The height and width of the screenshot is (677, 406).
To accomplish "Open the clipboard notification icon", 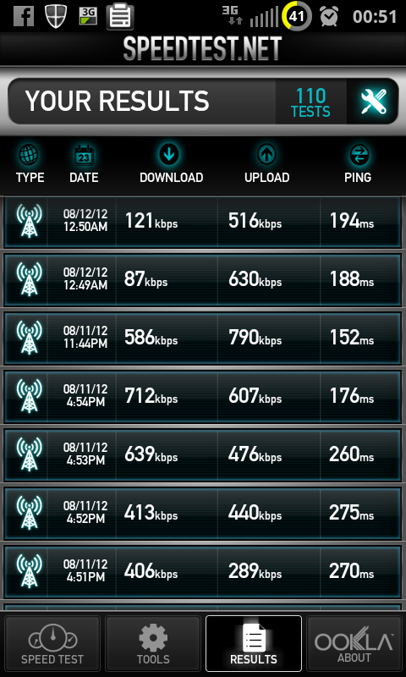I will (120, 16).
